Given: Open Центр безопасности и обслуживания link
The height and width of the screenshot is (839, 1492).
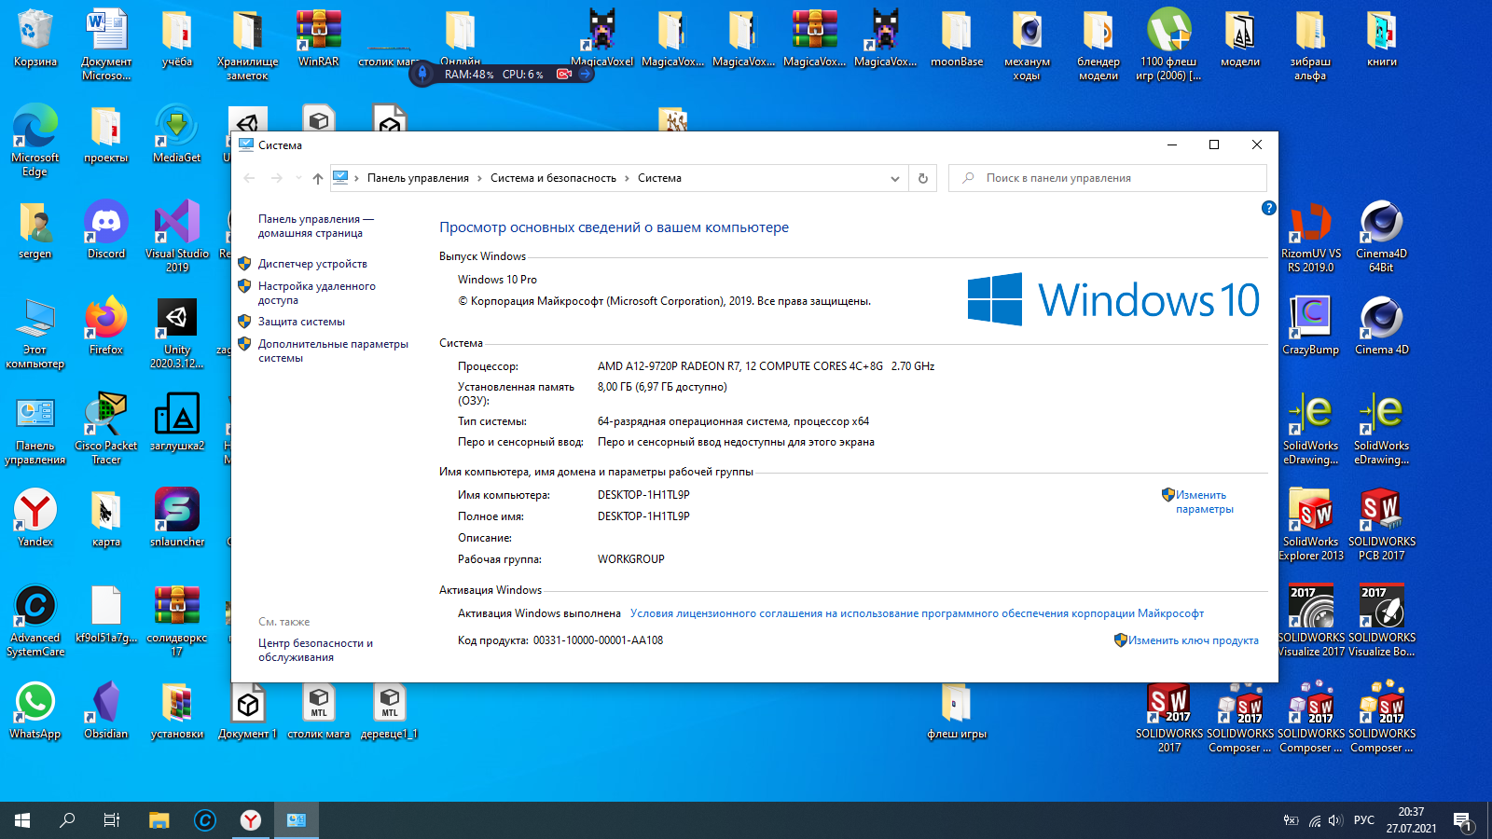Looking at the screenshot, I should [315, 650].
